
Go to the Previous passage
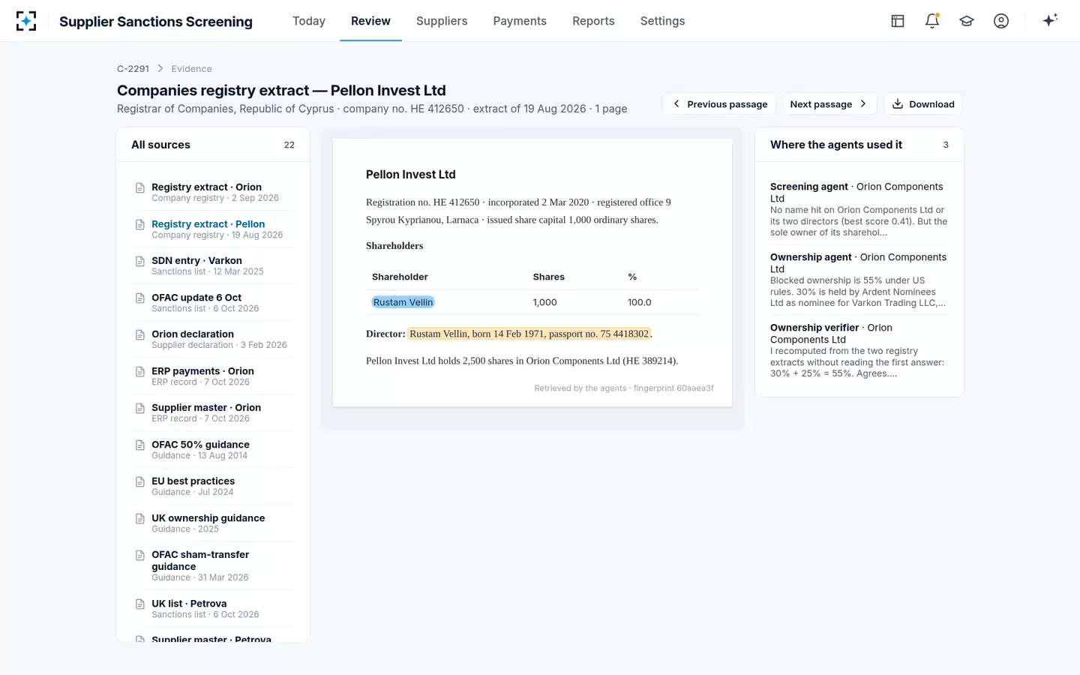tap(719, 104)
